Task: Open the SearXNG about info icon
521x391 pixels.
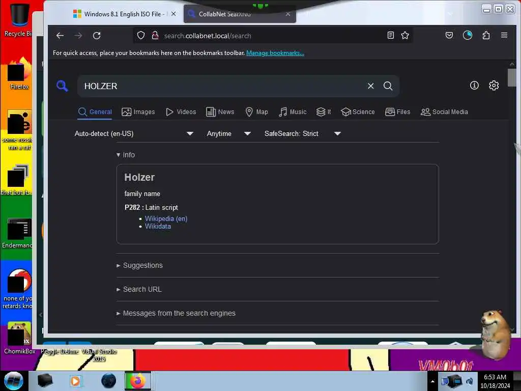Action: 474,86
